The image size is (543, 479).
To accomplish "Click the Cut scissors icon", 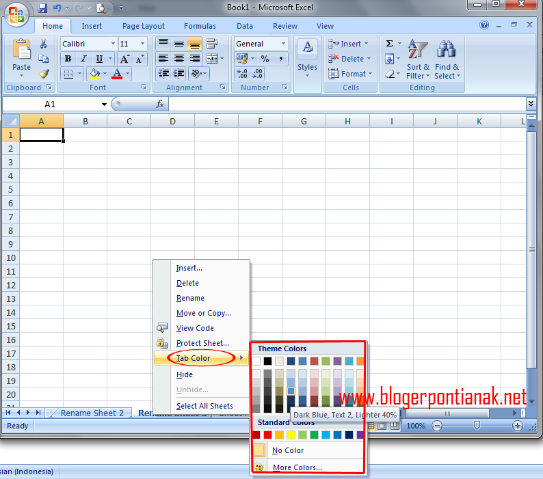I will coord(43,44).
